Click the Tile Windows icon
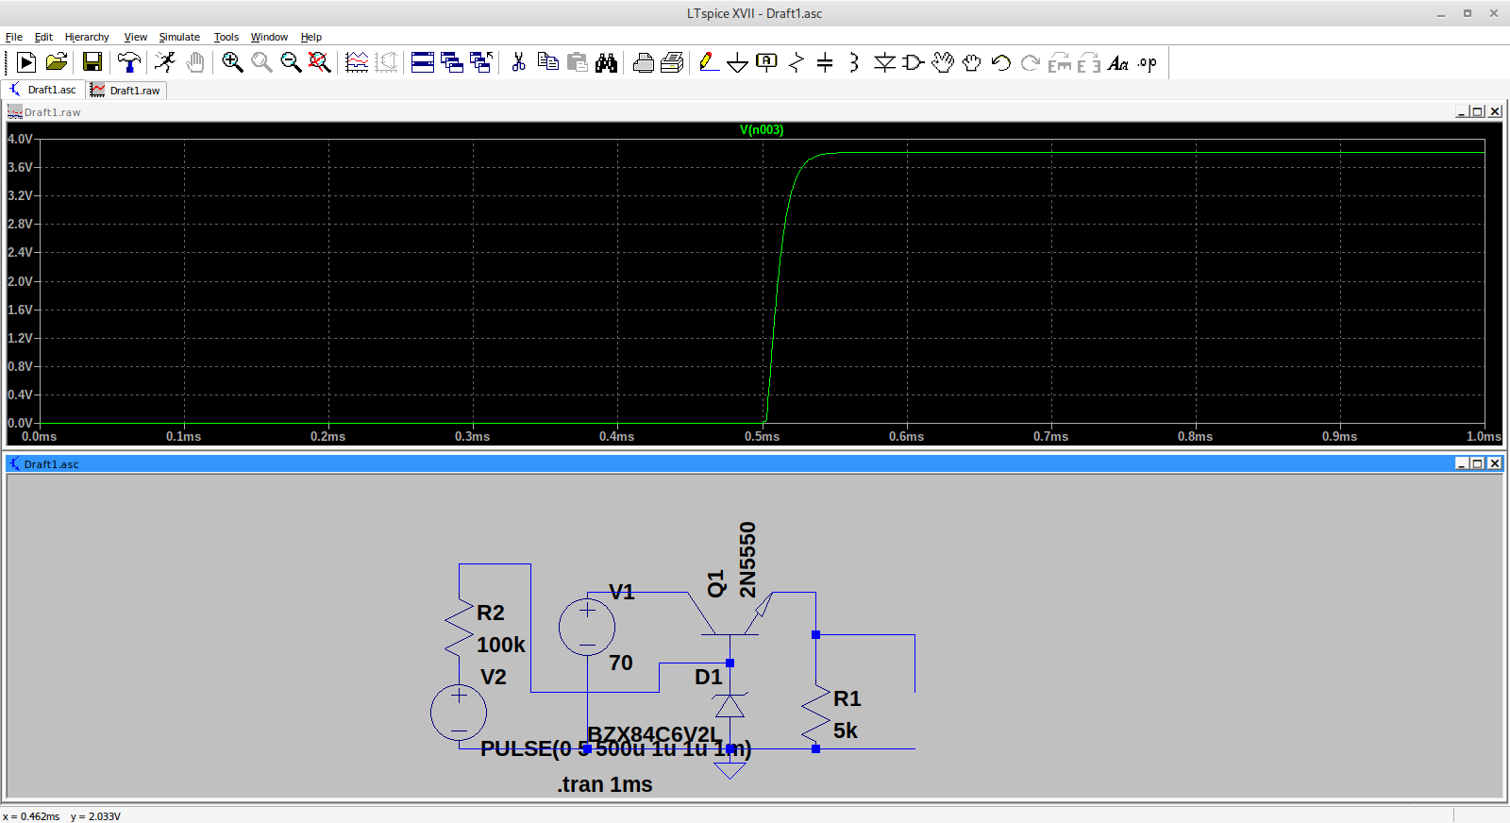This screenshot has height=823, width=1510. point(423,62)
